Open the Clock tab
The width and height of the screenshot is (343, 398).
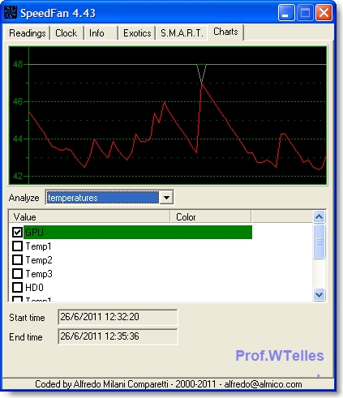[x=66, y=33]
